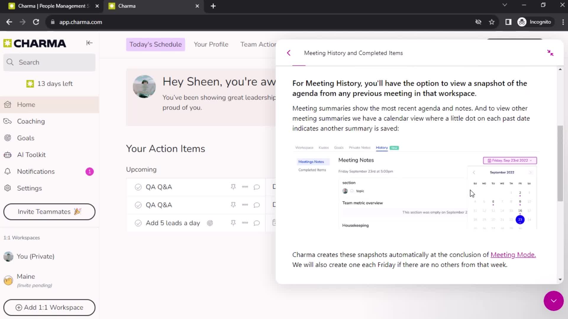Screen dimensions: 568x319
Task: Open Chrome menu
Action: click(563, 22)
